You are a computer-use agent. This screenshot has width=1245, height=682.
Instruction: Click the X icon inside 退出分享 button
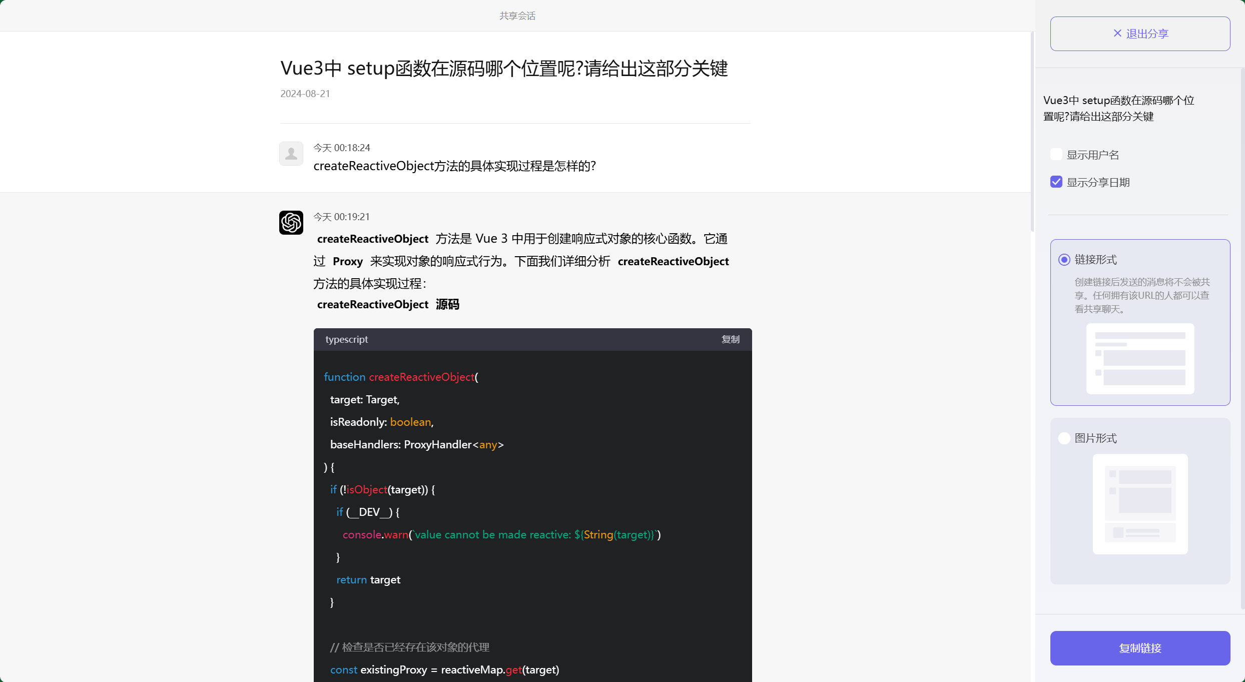point(1117,33)
